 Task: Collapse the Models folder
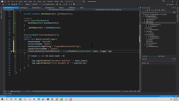[145, 31]
